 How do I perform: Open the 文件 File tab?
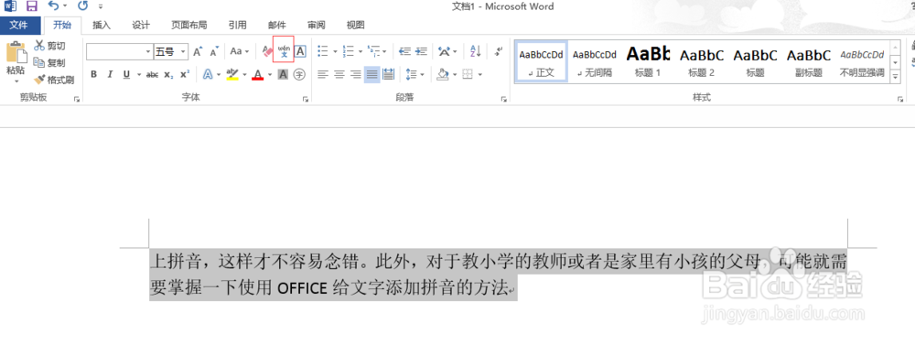pyautogui.click(x=20, y=25)
